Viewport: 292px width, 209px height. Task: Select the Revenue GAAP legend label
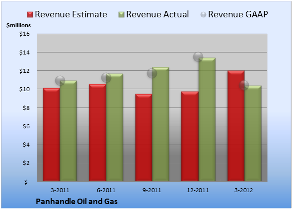pyautogui.click(x=238, y=14)
